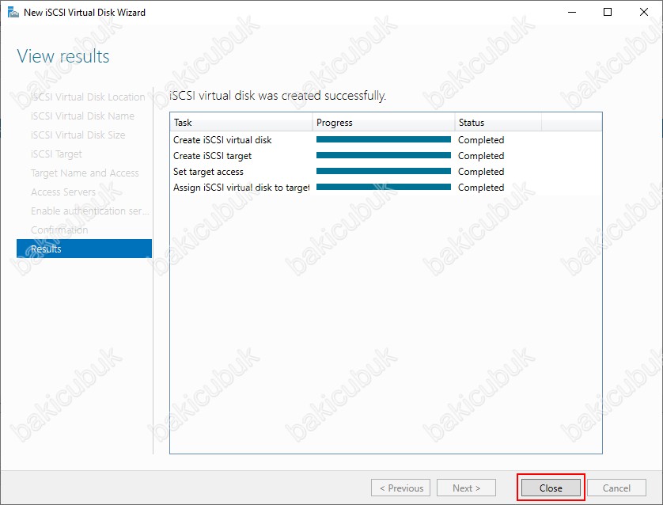Select the Confirmation step
Viewport: 663px width, 505px height.
pyautogui.click(x=59, y=230)
